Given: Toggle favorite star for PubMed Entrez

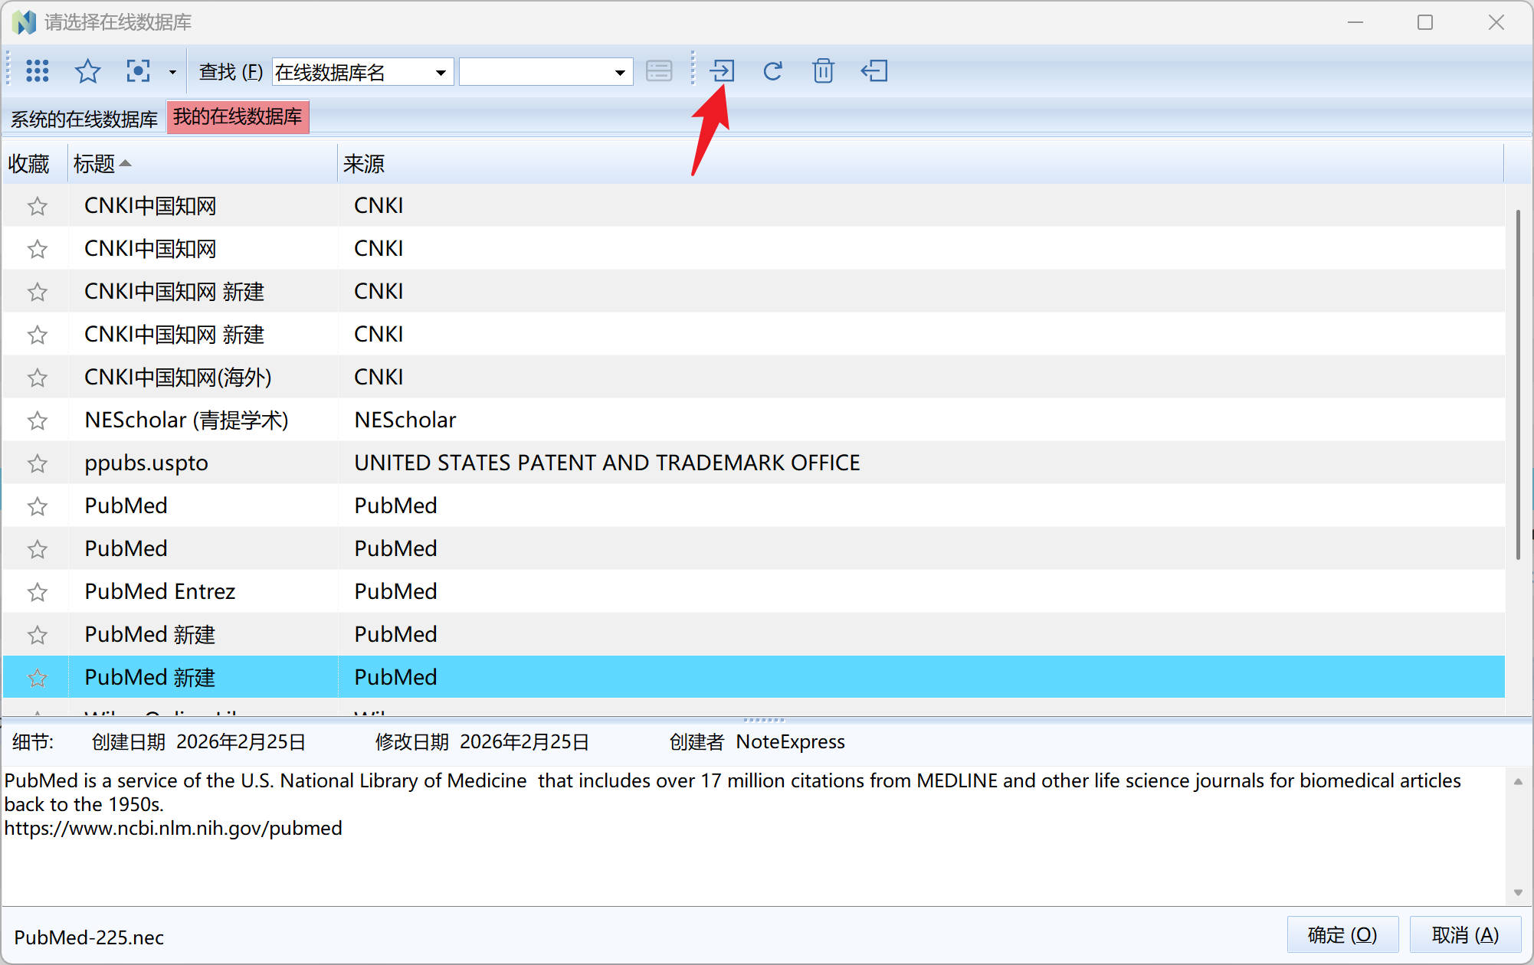Looking at the screenshot, I should pos(37,592).
